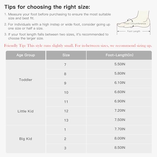Click the 5.80IN foot length cell
Viewport: 157px width, 157px height.
coord(119,73)
